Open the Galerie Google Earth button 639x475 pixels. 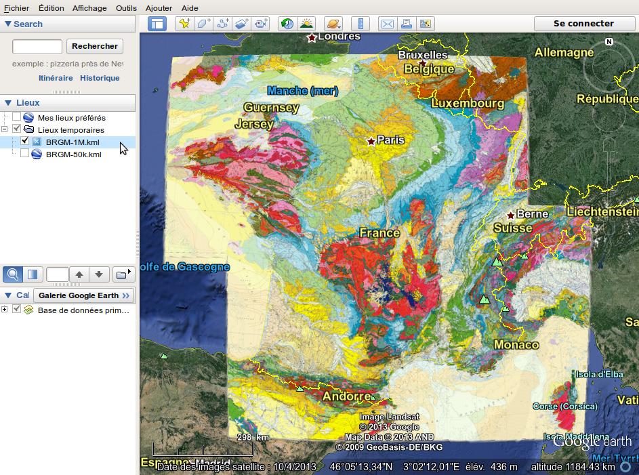(83, 295)
